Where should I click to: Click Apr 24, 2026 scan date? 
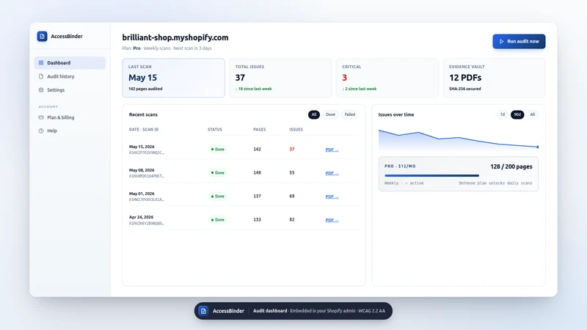tap(141, 217)
